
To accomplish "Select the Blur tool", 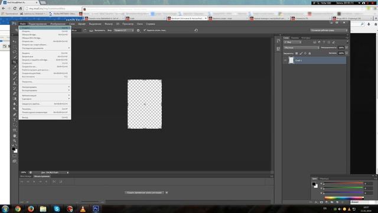I will [x=14, y=104].
